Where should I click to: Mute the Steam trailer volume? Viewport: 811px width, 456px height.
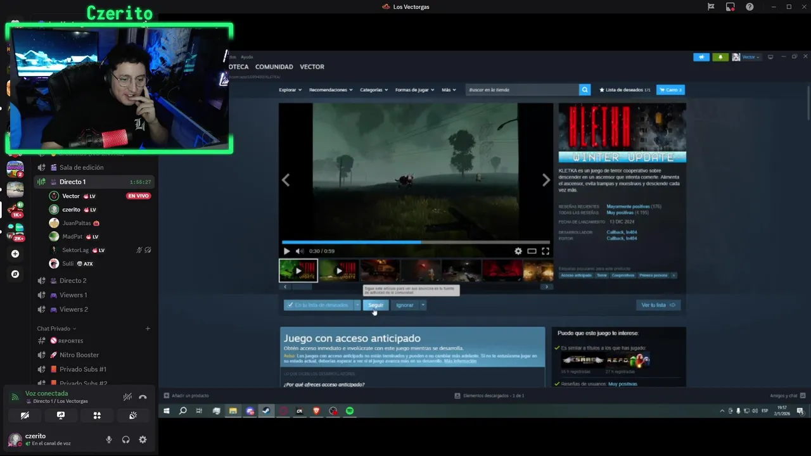300,251
